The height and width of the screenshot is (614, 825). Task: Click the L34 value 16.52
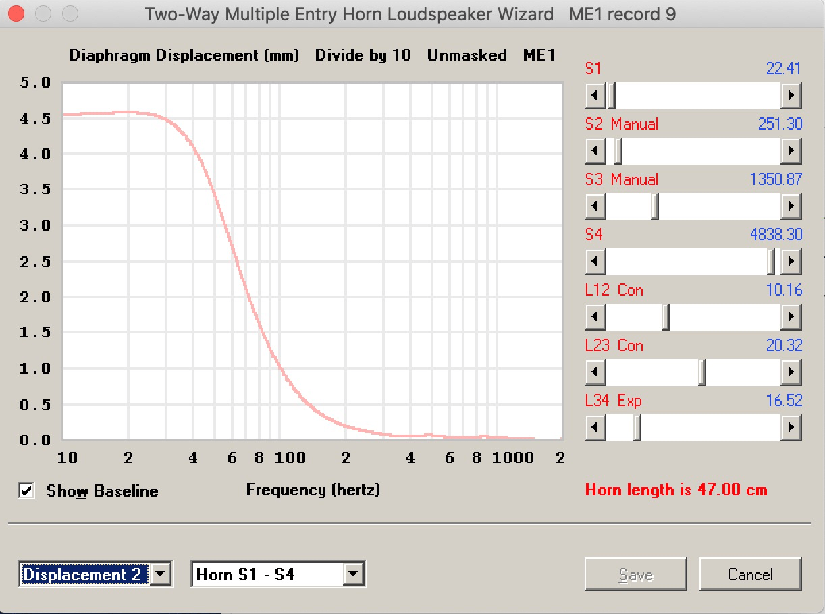pos(784,401)
